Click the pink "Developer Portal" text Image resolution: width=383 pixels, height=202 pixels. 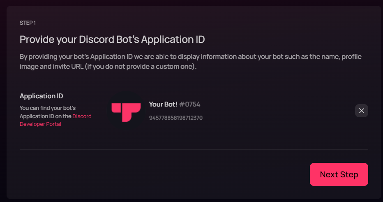coord(40,124)
